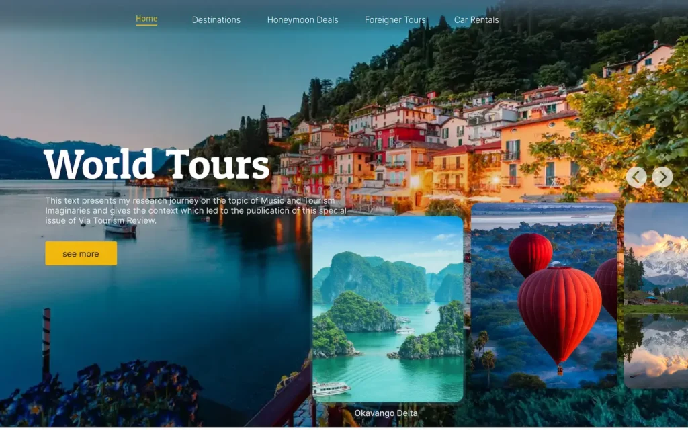Open the Destinations menu item

pyautogui.click(x=216, y=19)
